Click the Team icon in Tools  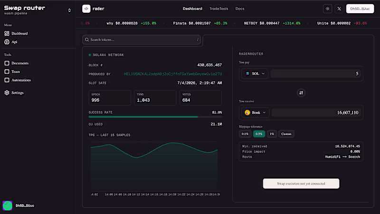click(x=7, y=71)
